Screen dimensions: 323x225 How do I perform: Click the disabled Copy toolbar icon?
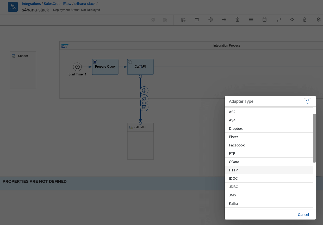(x=153, y=20)
